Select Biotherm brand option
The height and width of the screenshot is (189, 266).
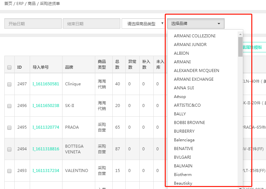(x=183, y=174)
